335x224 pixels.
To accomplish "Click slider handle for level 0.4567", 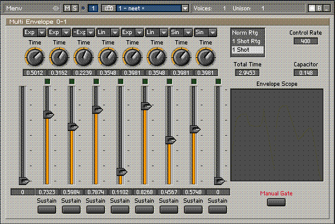I will [170, 140].
